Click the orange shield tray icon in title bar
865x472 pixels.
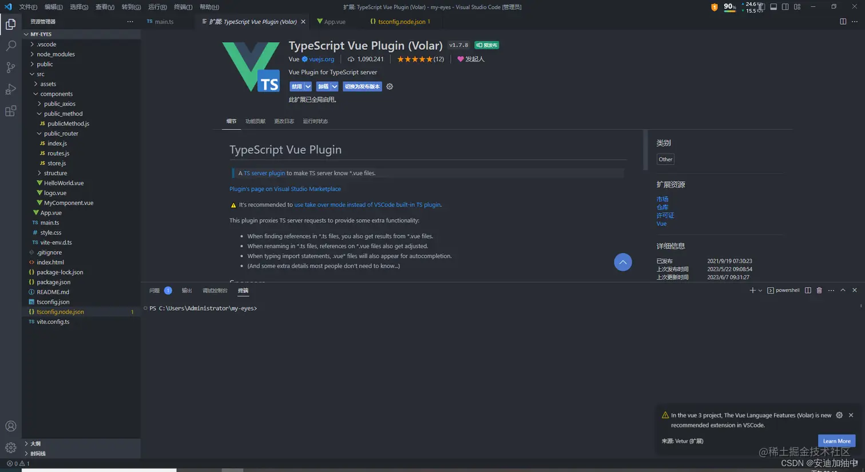[x=714, y=7]
